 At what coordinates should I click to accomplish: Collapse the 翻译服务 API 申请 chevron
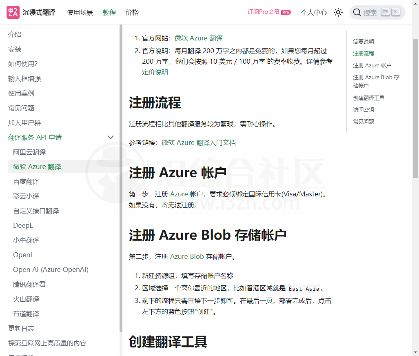click(x=111, y=137)
